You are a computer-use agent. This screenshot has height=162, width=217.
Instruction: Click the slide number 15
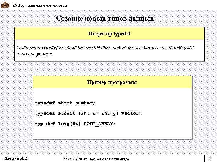coord(211,159)
